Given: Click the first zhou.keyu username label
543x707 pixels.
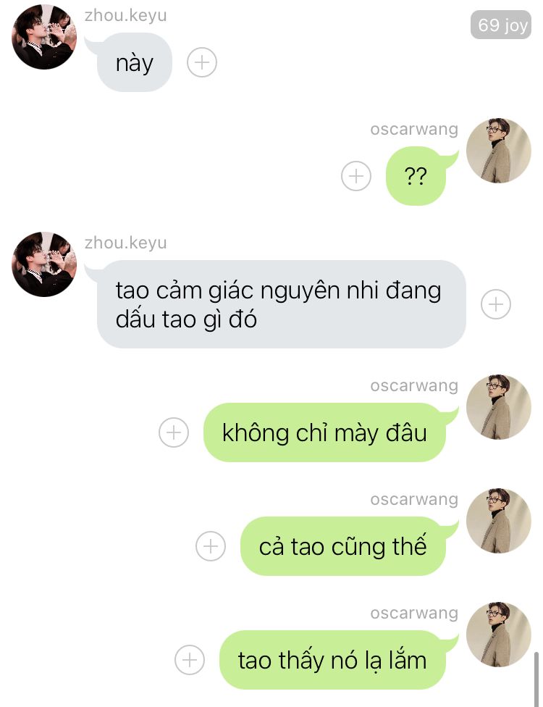Looking at the screenshot, I should [125, 15].
